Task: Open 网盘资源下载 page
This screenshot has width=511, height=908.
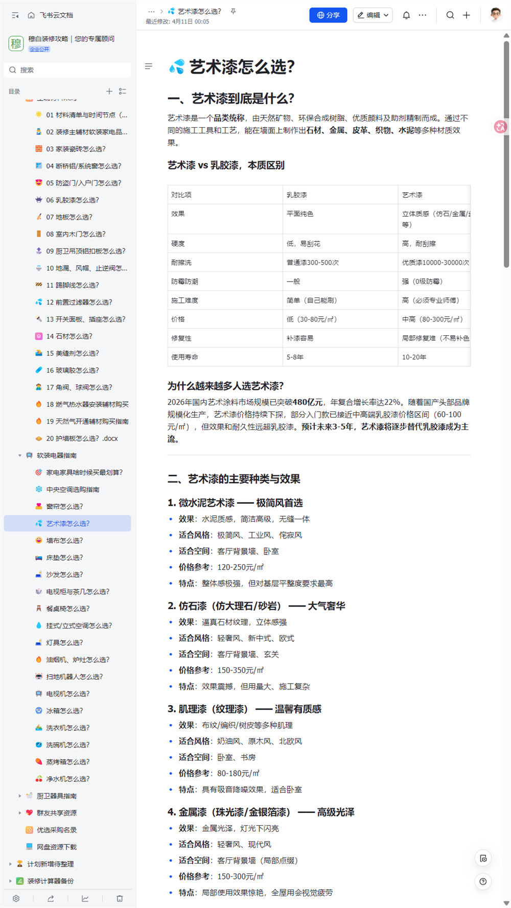Action: coord(56,847)
